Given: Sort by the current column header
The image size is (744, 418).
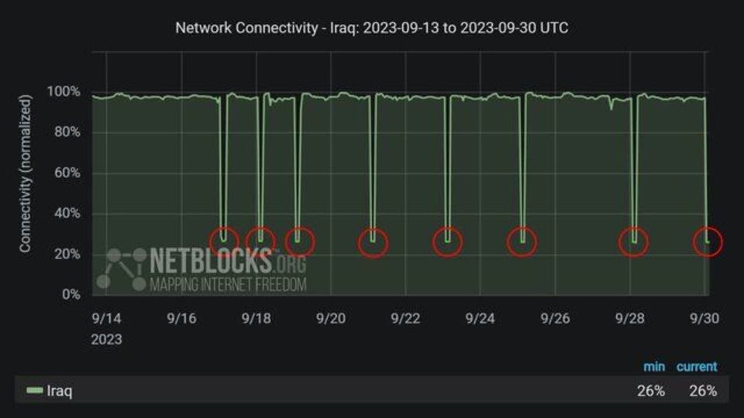Looking at the screenshot, I should pyautogui.click(x=696, y=366).
